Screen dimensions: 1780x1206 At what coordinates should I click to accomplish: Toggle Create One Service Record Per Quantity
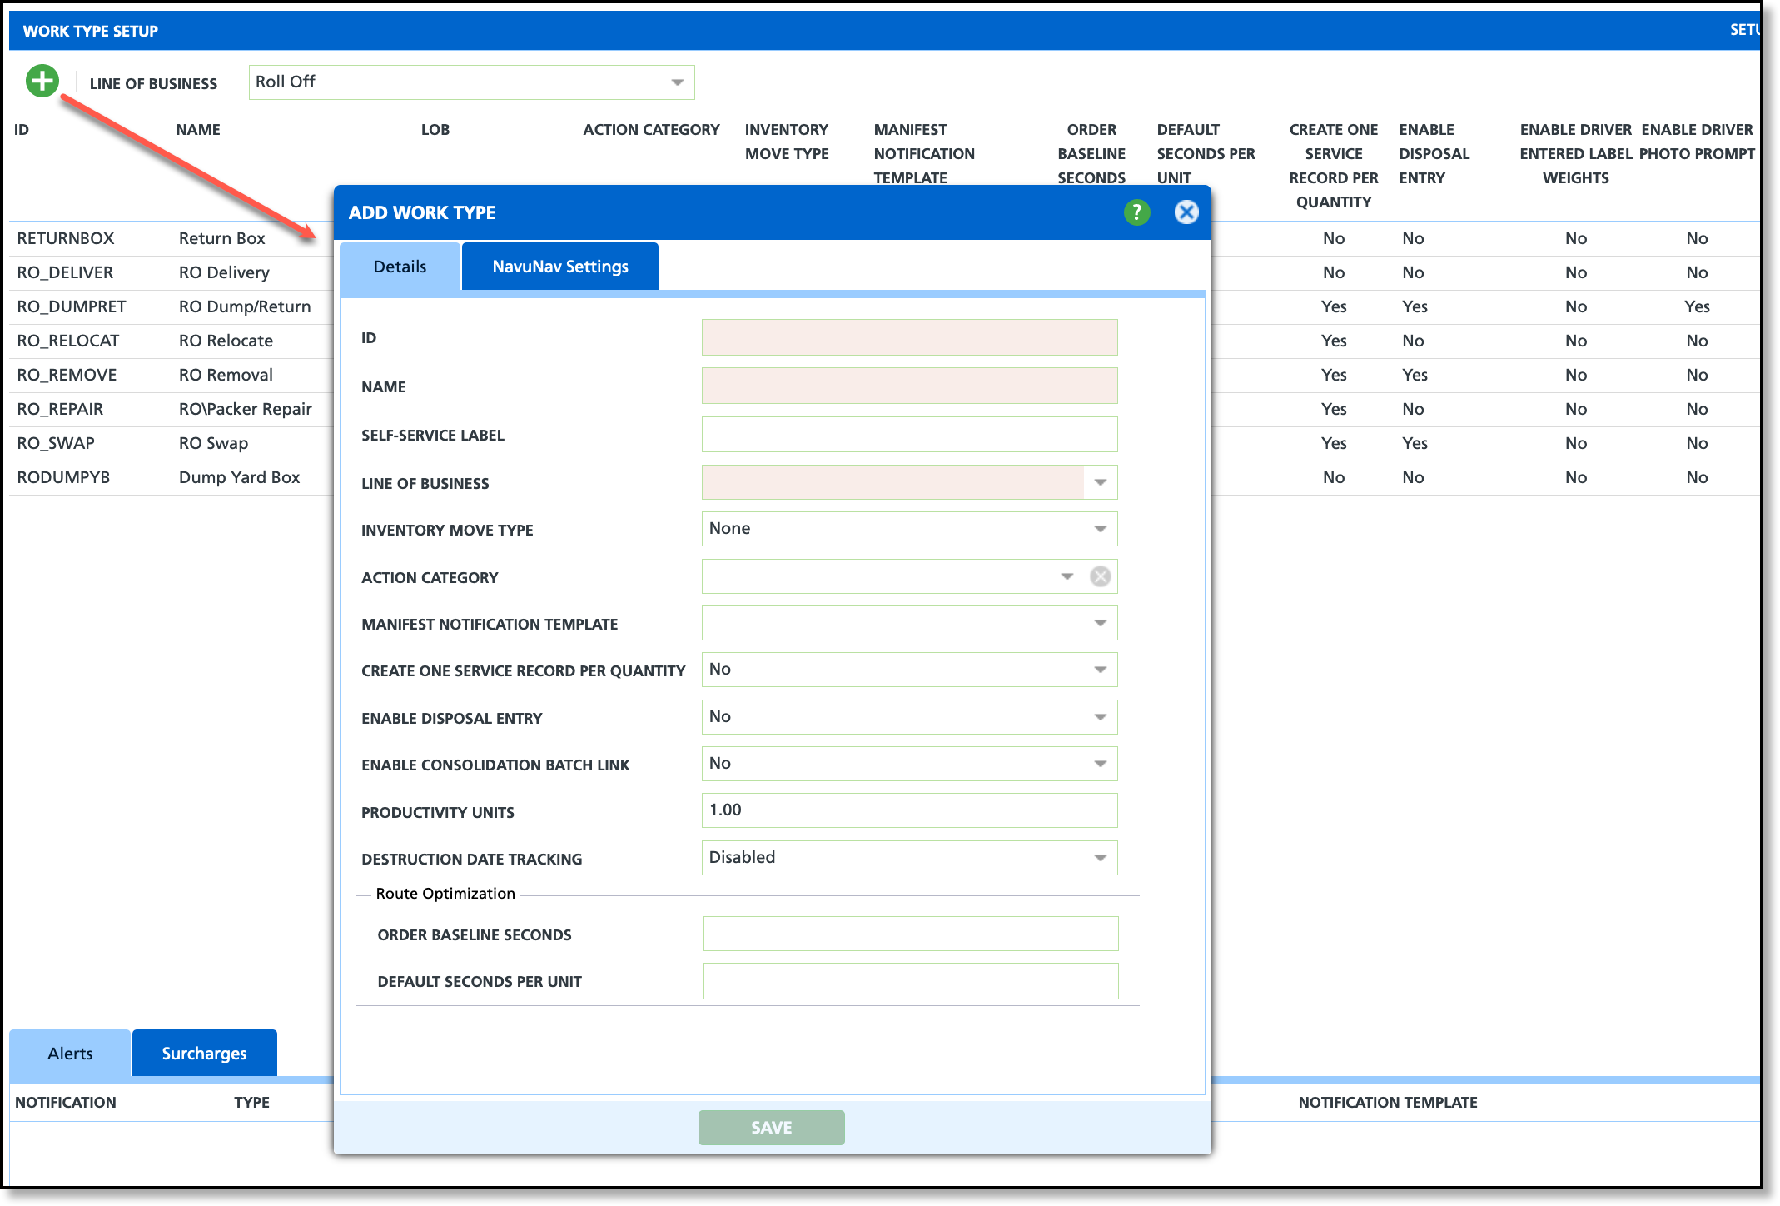point(909,670)
